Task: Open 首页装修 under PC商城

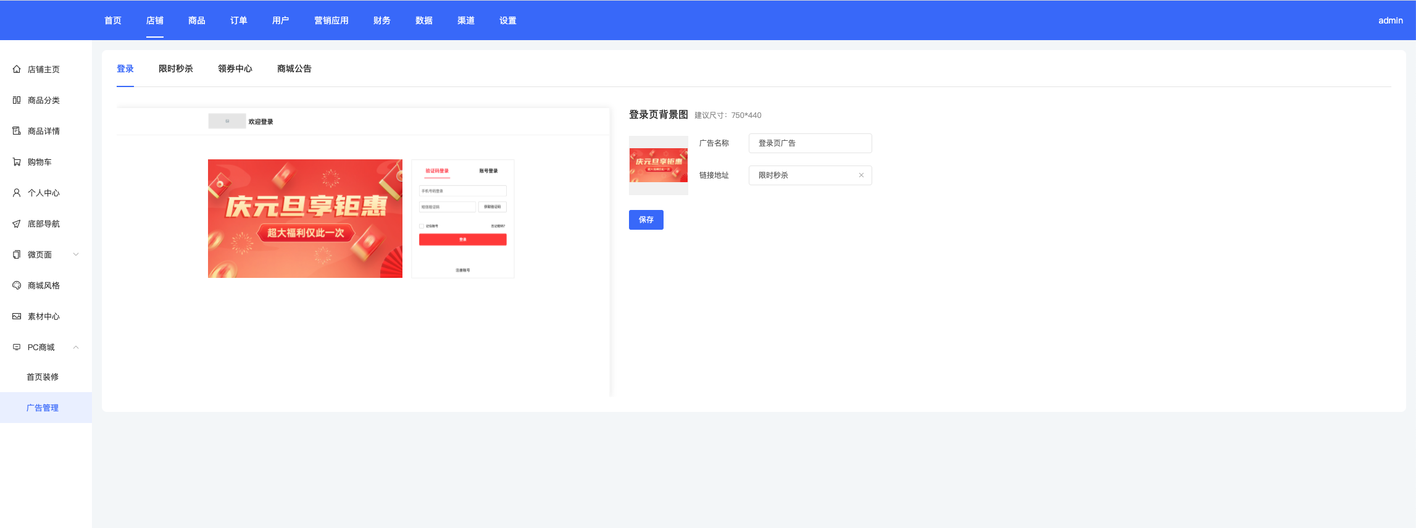Action: pyautogui.click(x=43, y=377)
